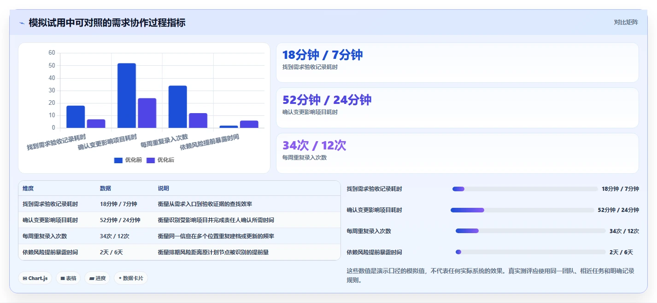657x303 pixels.
Task: Open the 34次 / 12次 data card
Action: (x=457, y=153)
